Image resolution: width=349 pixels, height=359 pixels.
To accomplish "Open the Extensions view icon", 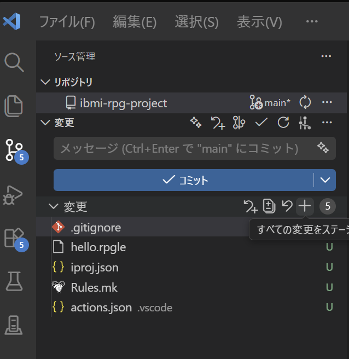I will point(14,238).
